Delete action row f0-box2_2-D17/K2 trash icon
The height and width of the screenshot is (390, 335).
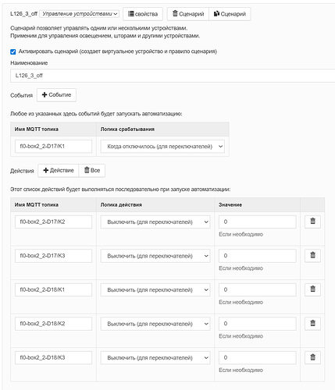click(312, 222)
